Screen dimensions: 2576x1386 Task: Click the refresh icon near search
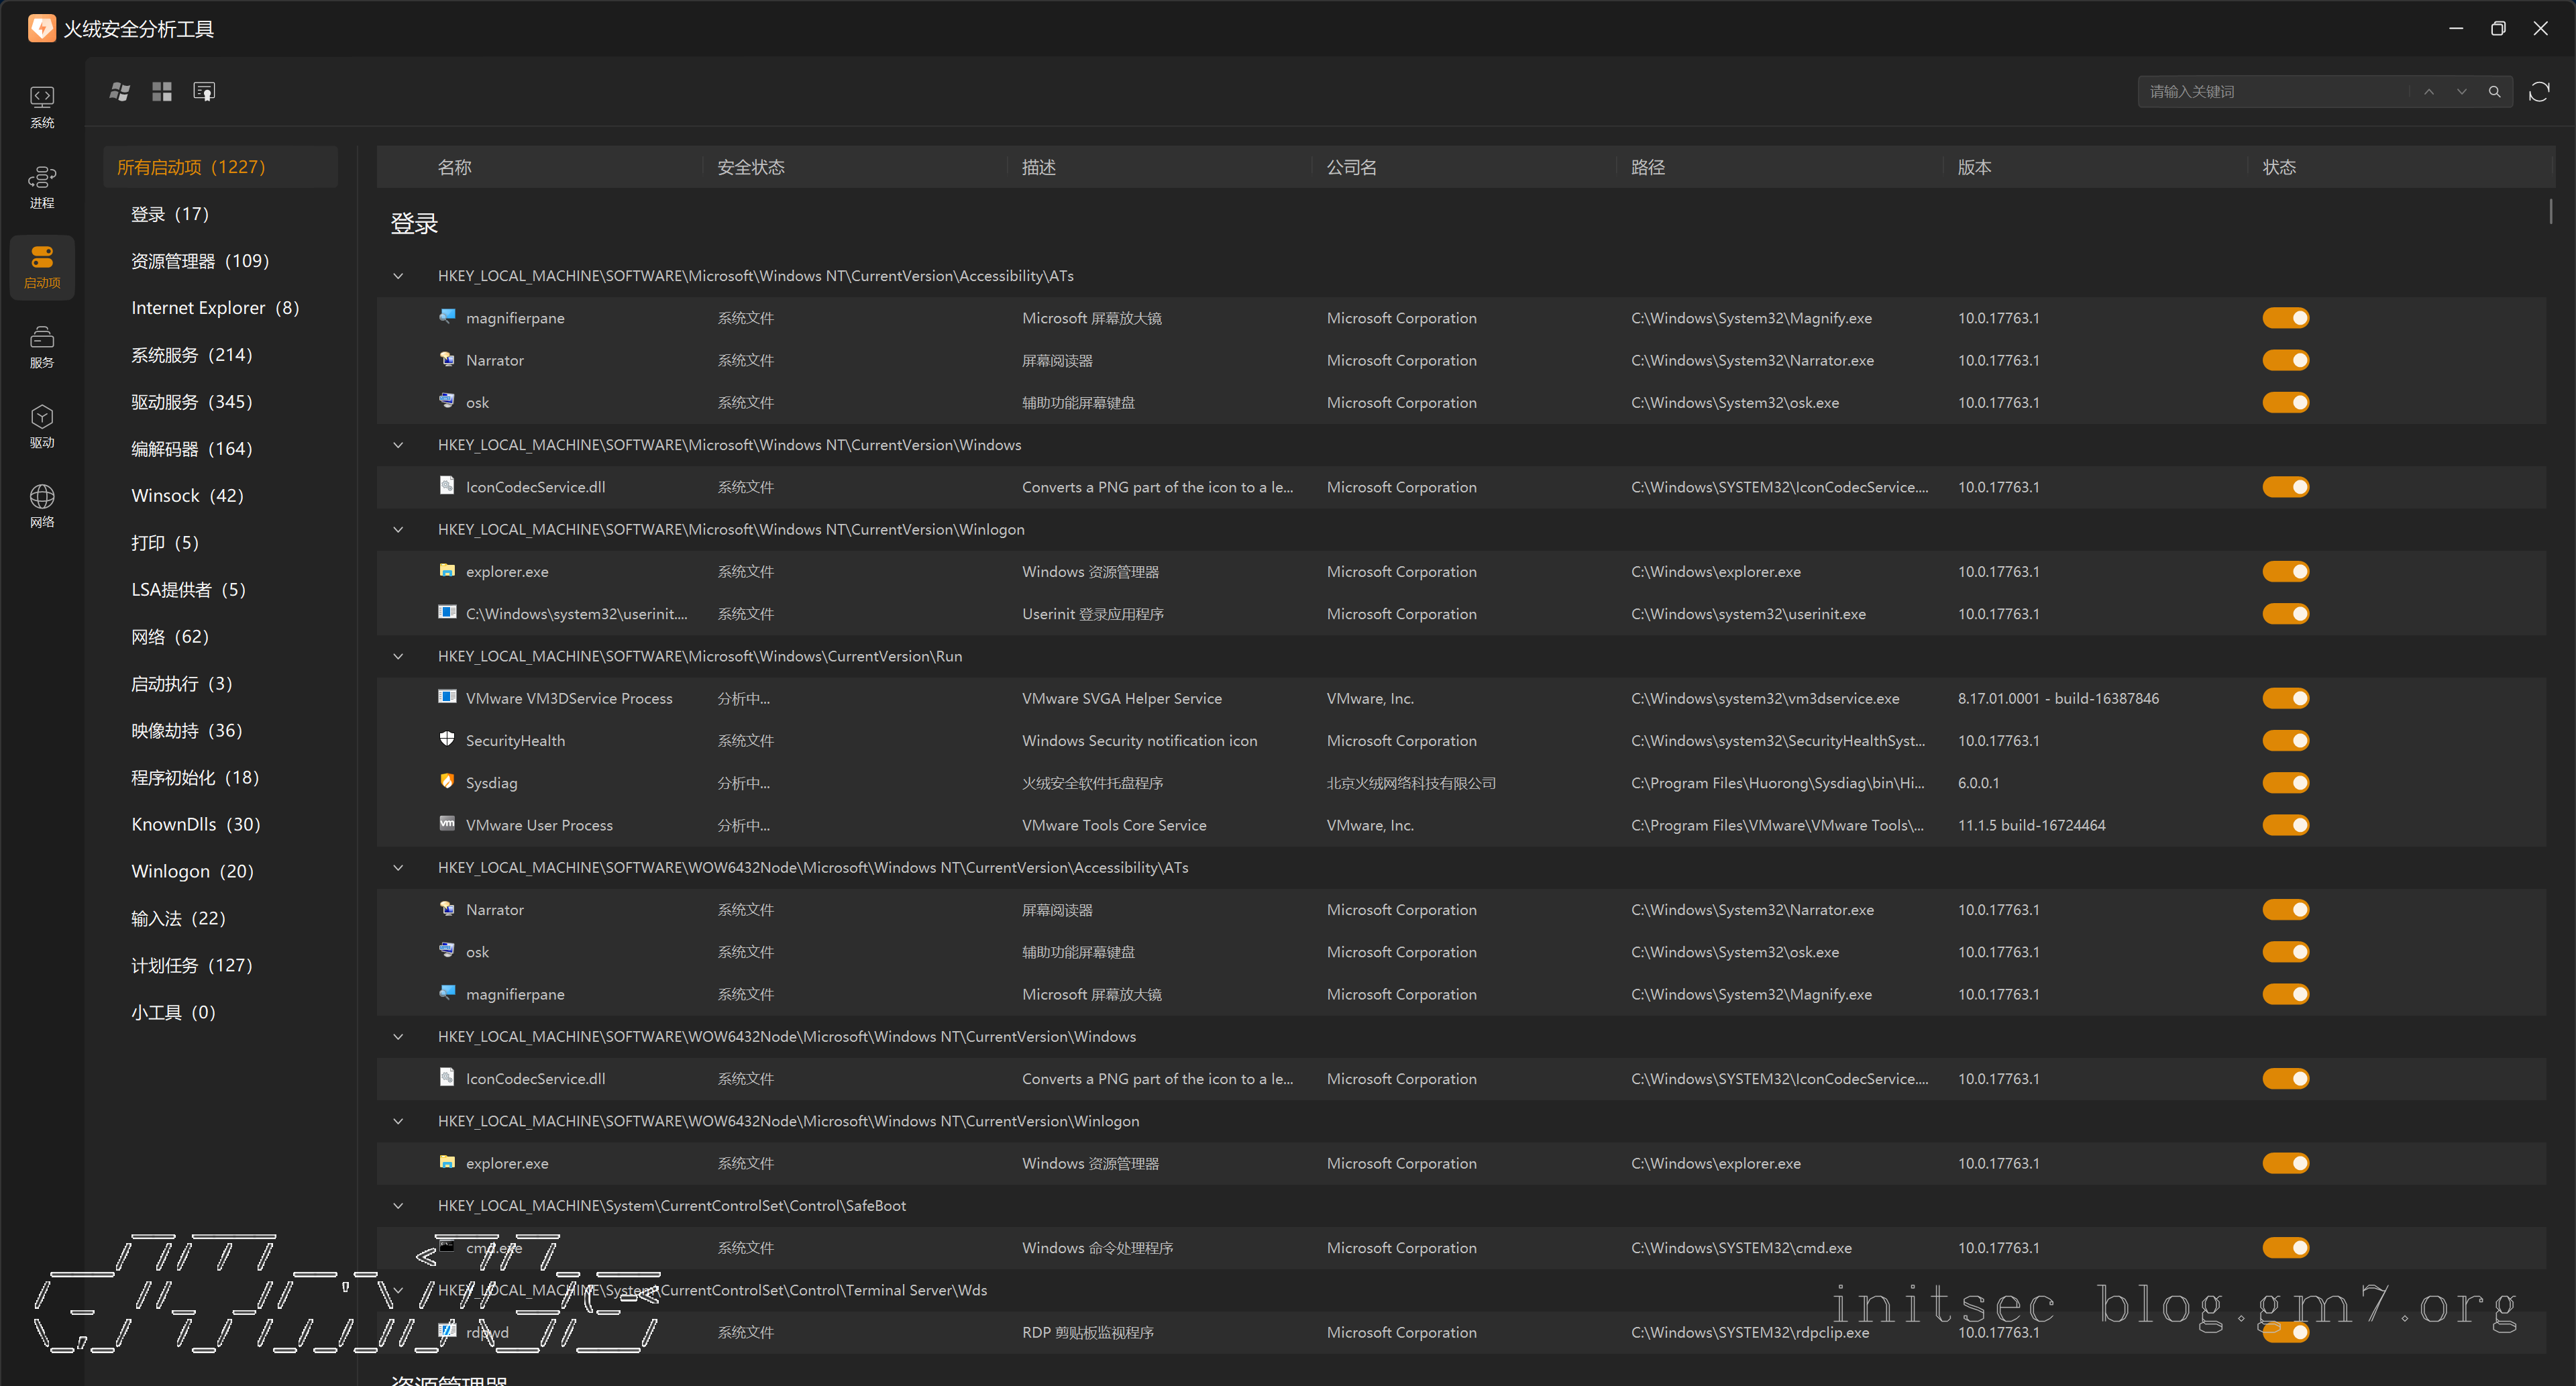(x=2538, y=92)
